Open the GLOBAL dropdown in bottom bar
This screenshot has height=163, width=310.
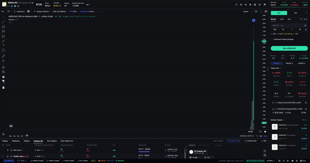coord(270,160)
